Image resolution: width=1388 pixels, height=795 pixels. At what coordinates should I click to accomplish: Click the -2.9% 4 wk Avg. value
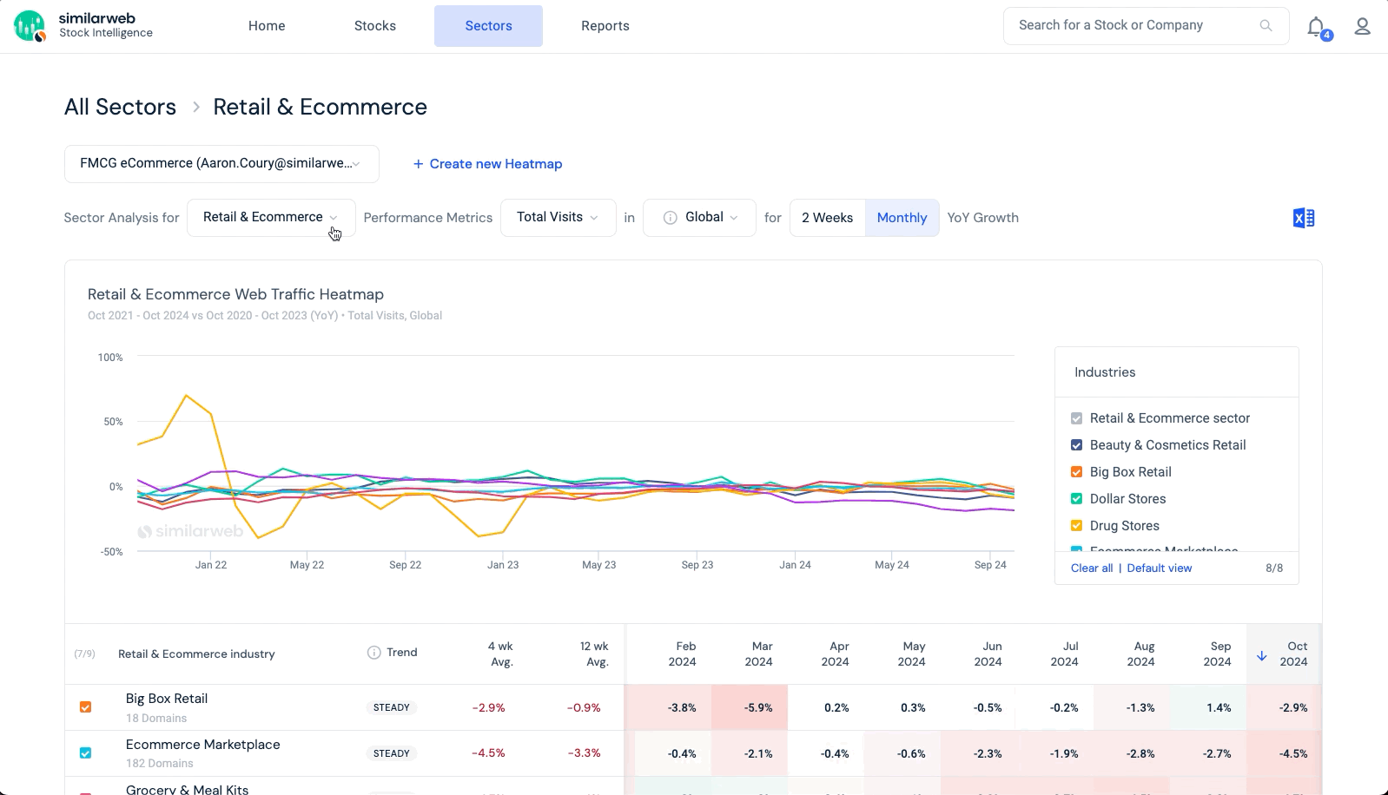click(x=488, y=707)
